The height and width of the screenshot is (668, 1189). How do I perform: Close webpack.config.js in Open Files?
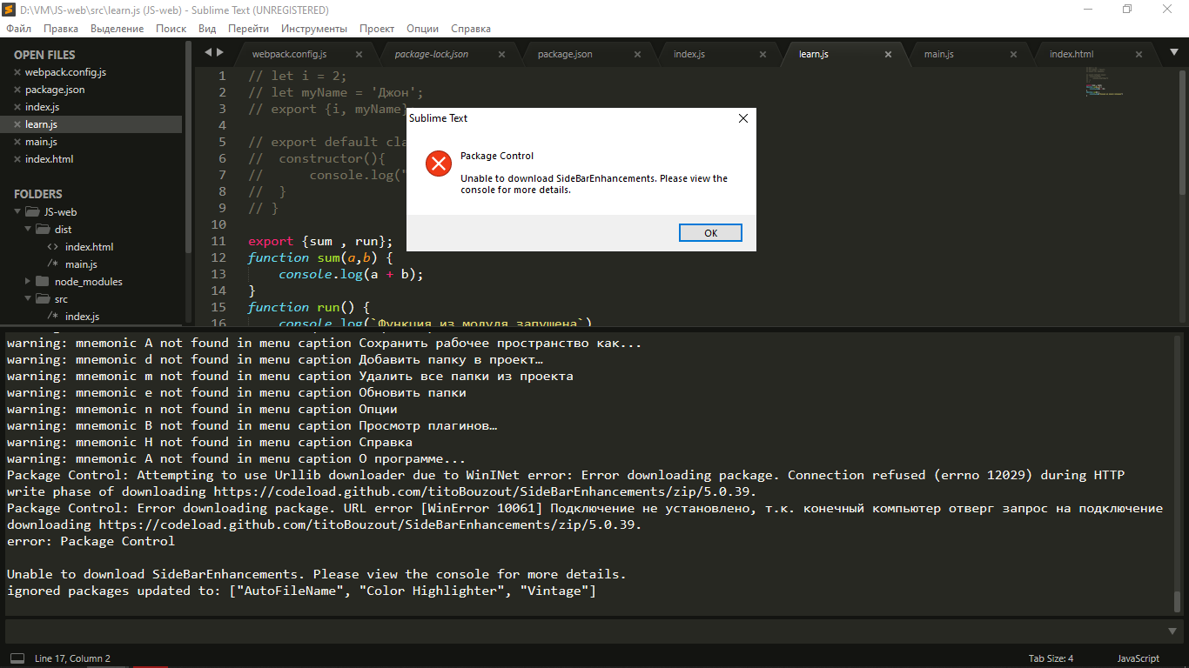click(17, 72)
